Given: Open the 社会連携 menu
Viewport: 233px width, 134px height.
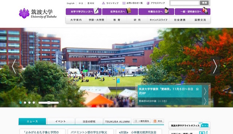Looking at the screenshot, I should pyautogui.click(x=180, y=20).
